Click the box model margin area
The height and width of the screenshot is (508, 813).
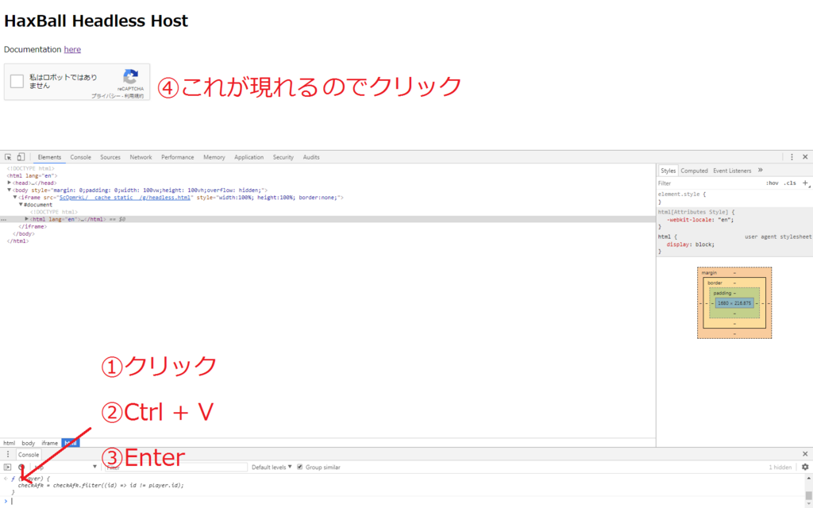734,273
